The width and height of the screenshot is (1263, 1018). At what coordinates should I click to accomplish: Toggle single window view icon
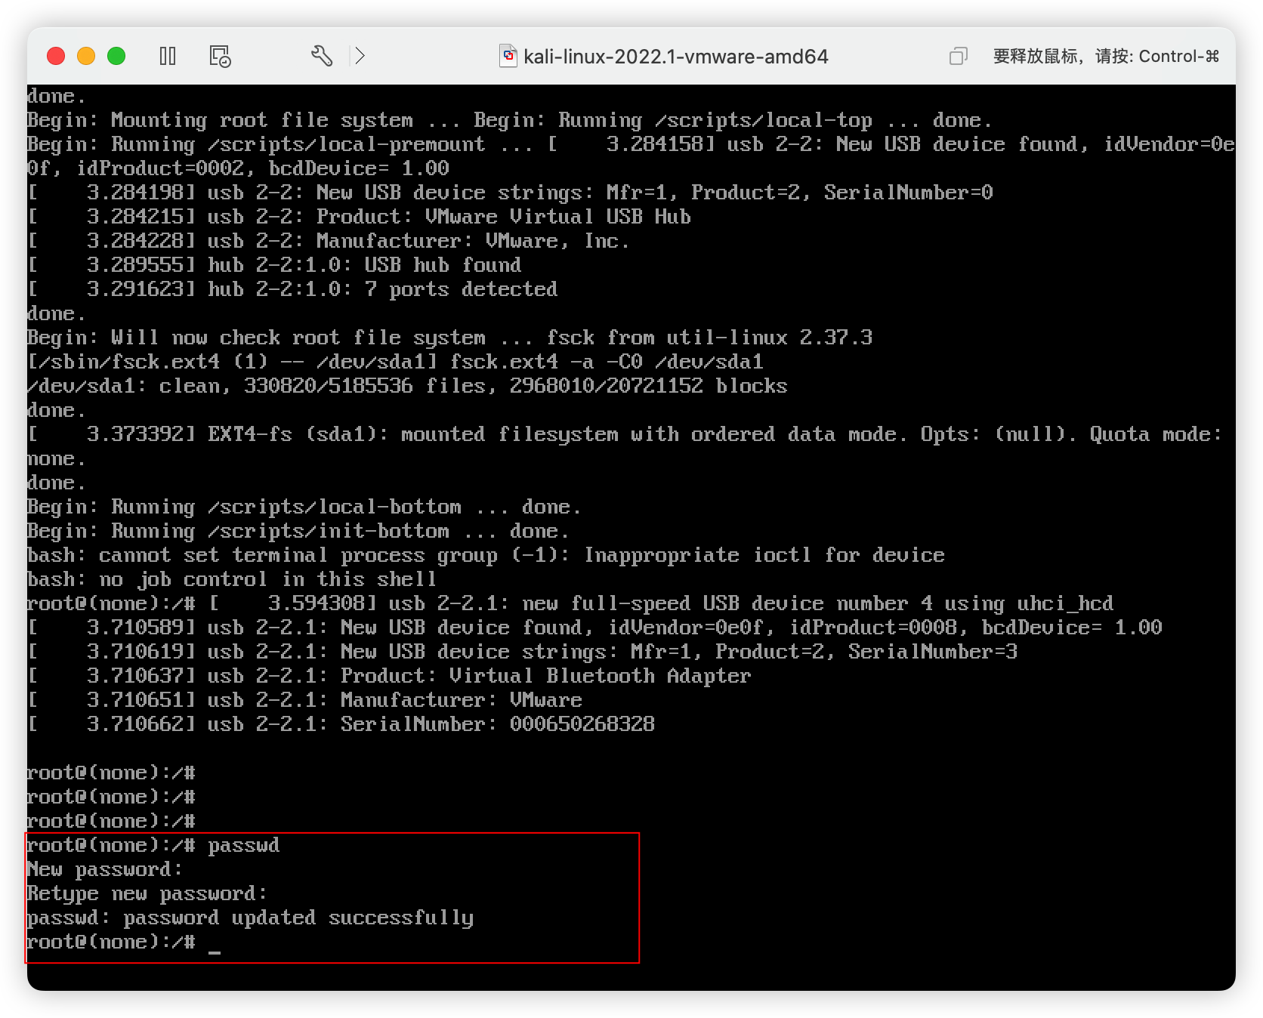958,56
